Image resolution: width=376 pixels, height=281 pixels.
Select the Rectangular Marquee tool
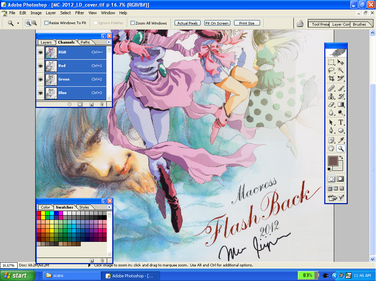click(x=331, y=63)
